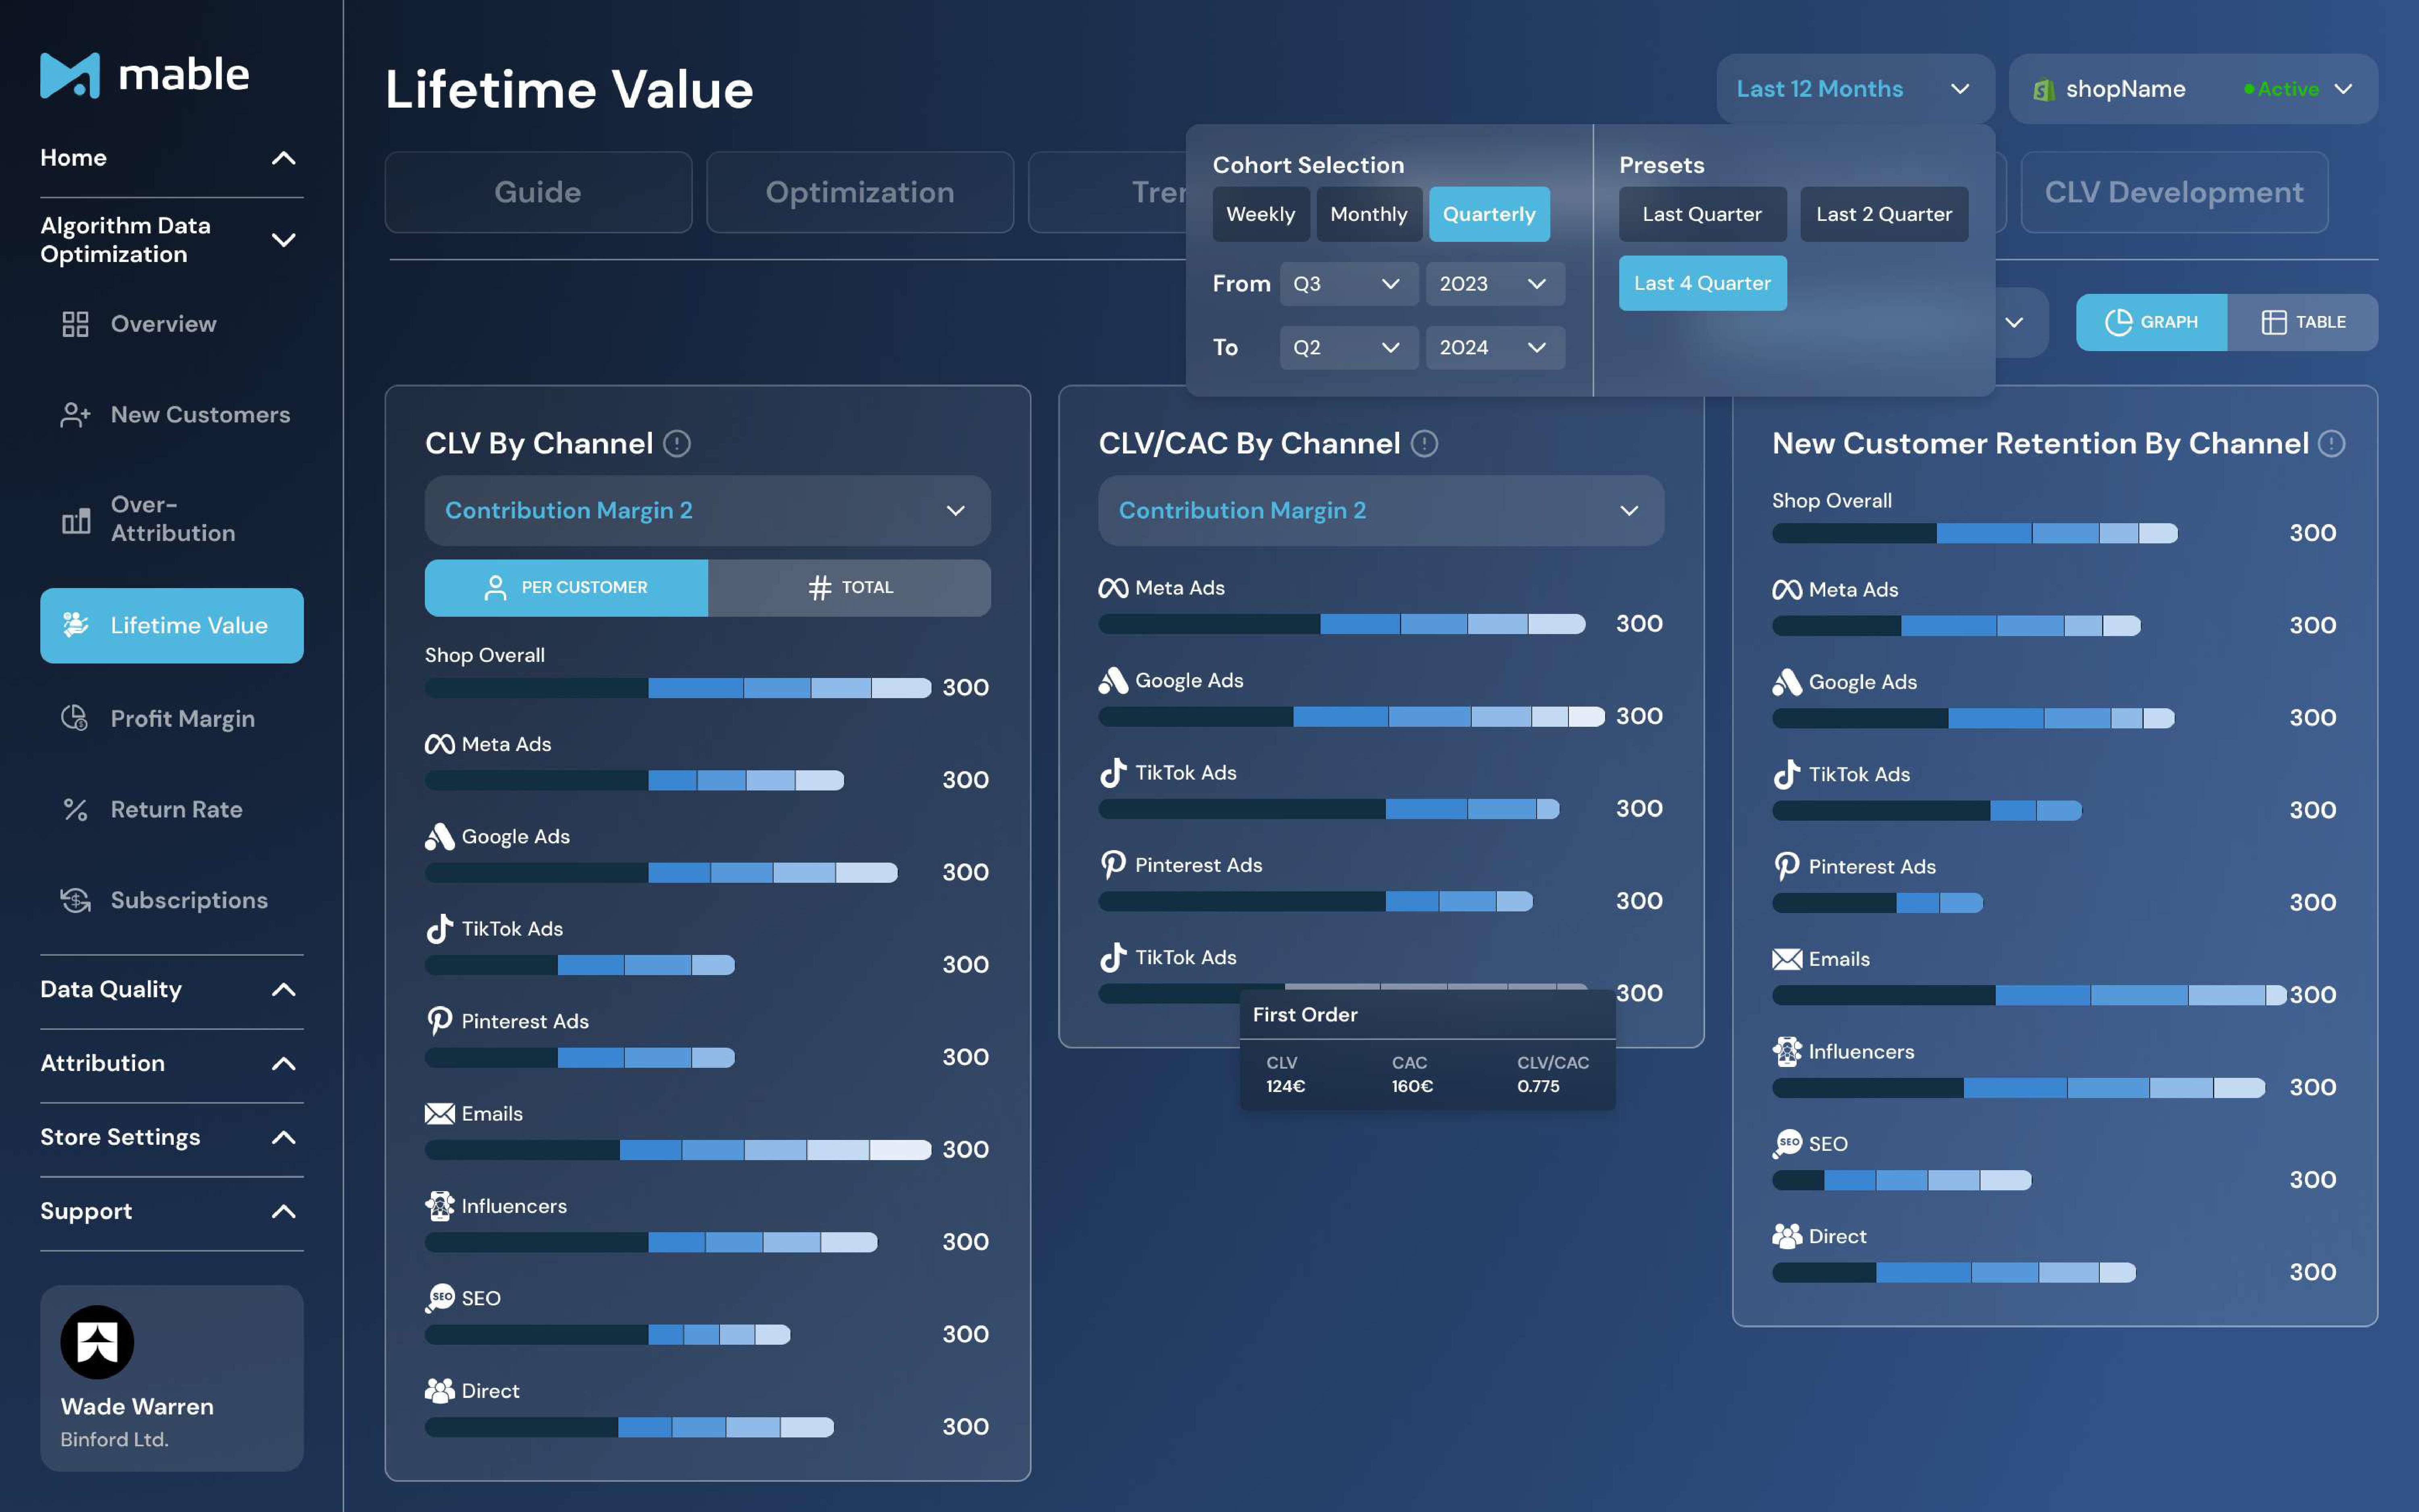Open the Optimization tab

point(859,192)
